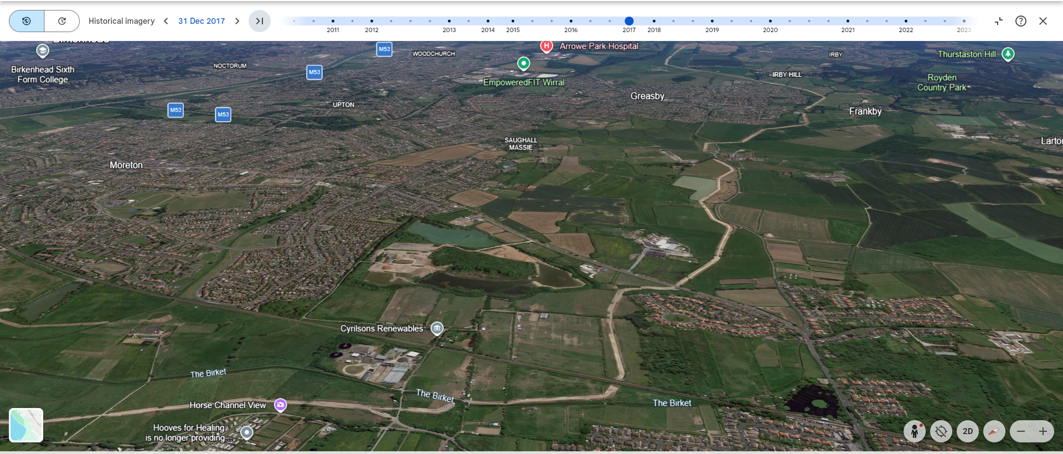Activate the Street View pegman

pos(915,431)
